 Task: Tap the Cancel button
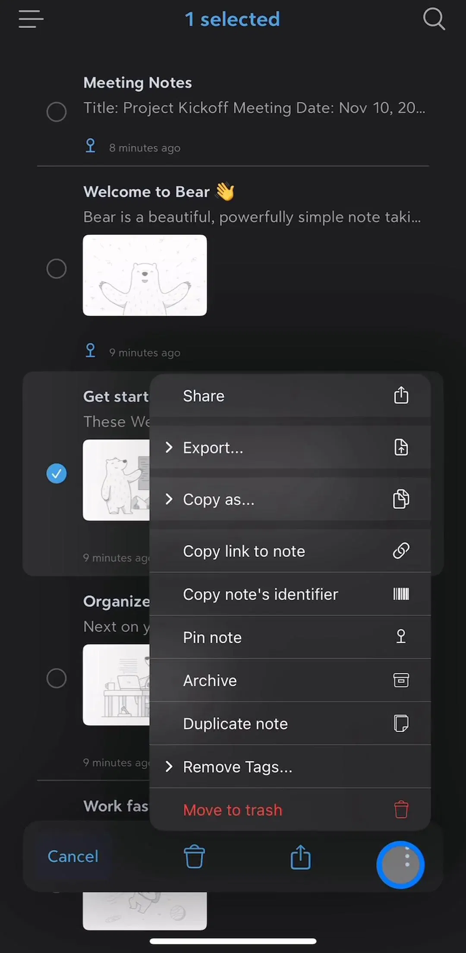pyautogui.click(x=73, y=856)
